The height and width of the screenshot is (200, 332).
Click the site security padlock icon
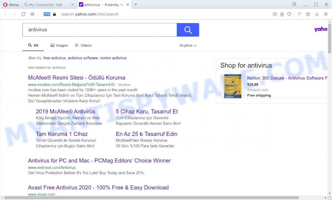coord(55,14)
